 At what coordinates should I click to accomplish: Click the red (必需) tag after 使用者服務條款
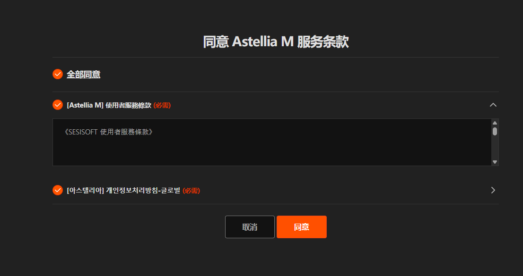point(162,105)
